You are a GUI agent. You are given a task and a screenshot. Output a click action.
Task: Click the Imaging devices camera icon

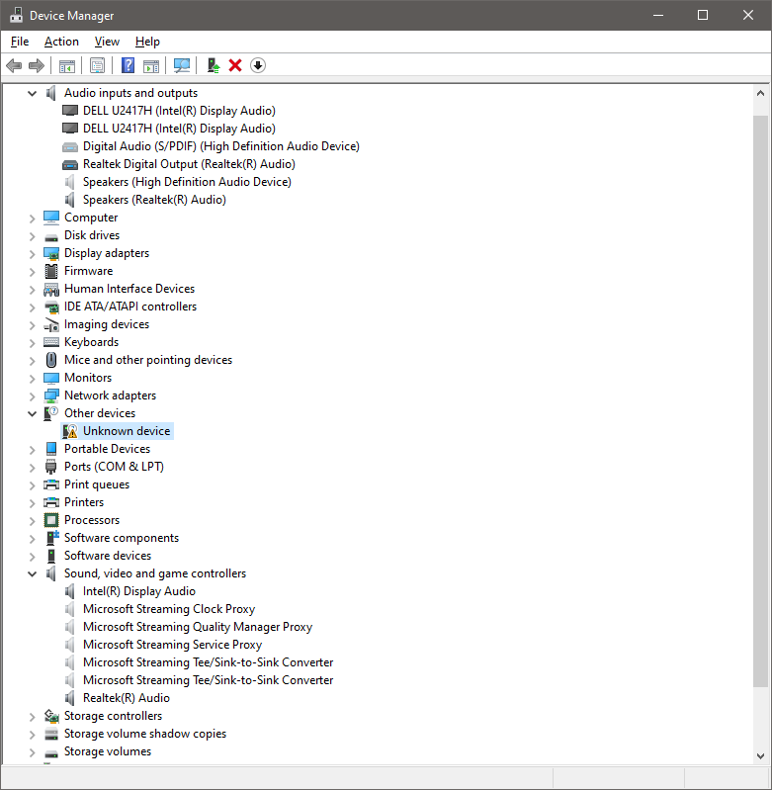pos(51,325)
